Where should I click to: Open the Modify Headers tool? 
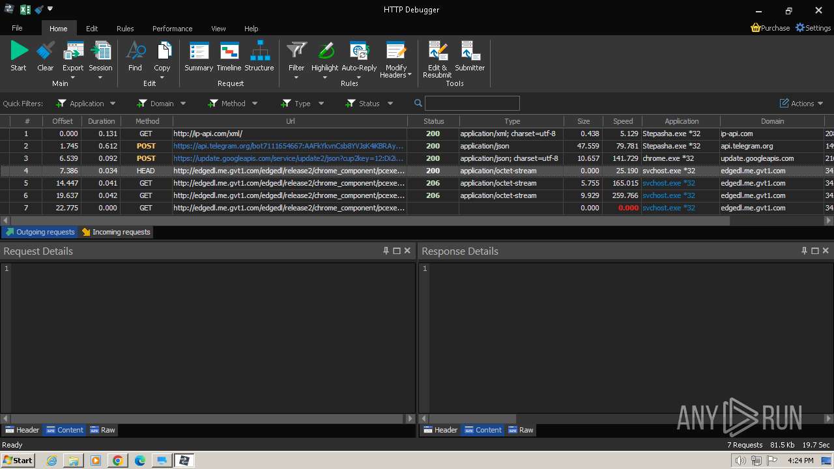396,51
